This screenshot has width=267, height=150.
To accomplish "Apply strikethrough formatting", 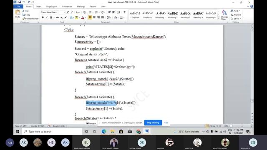I will (57, 17).
